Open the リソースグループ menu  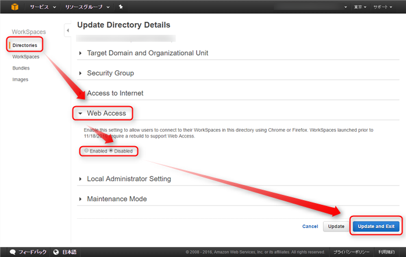(87, 7)
